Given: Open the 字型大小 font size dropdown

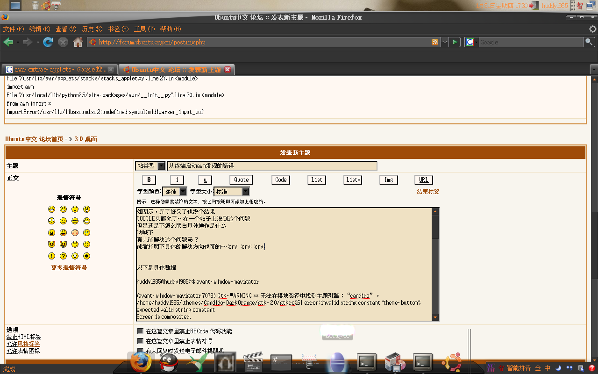Looking at the screenshot, I should click(x=232, y=192).
